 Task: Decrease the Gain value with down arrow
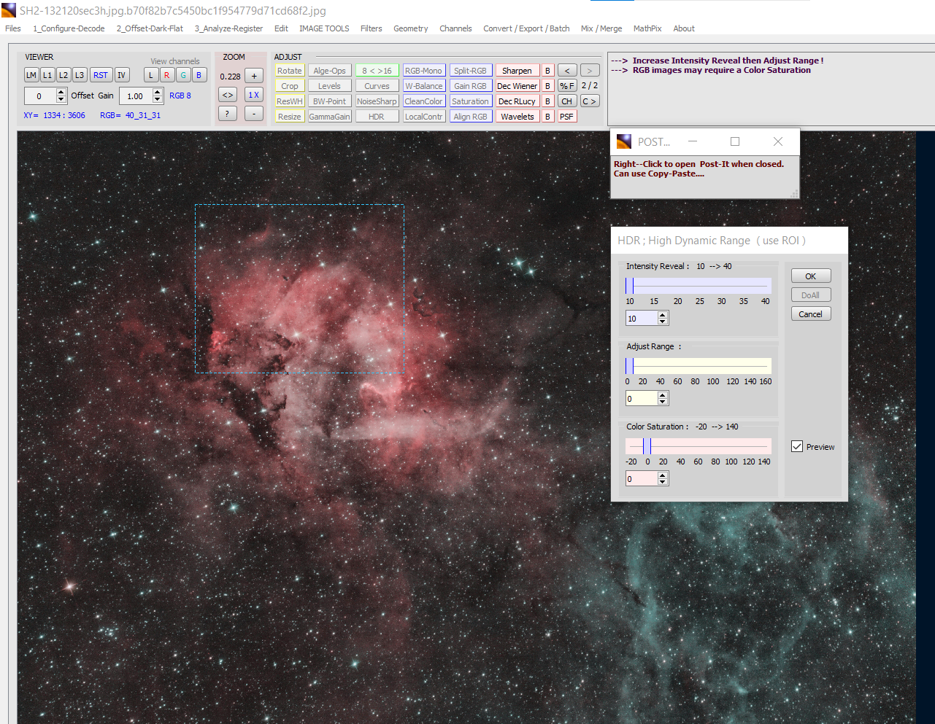(x=158, y=100)
